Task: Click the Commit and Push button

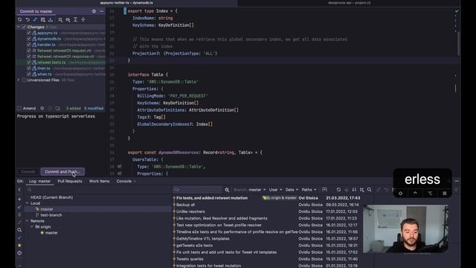Action: coord(62,172)
